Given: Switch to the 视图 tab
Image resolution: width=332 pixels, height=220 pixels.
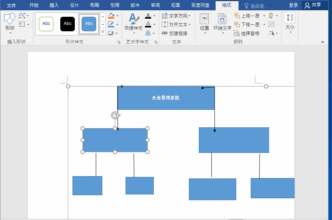Looking at the screenshot, I should pos(176,5).
